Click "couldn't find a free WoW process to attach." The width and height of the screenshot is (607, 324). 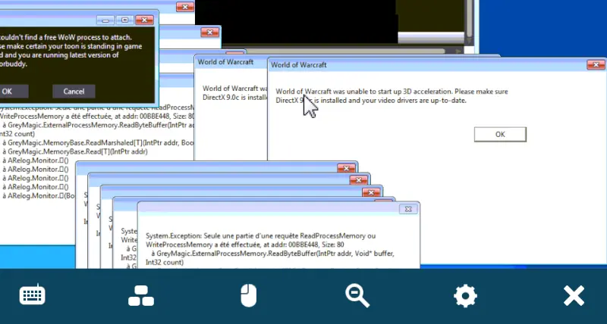pos(66,37)
